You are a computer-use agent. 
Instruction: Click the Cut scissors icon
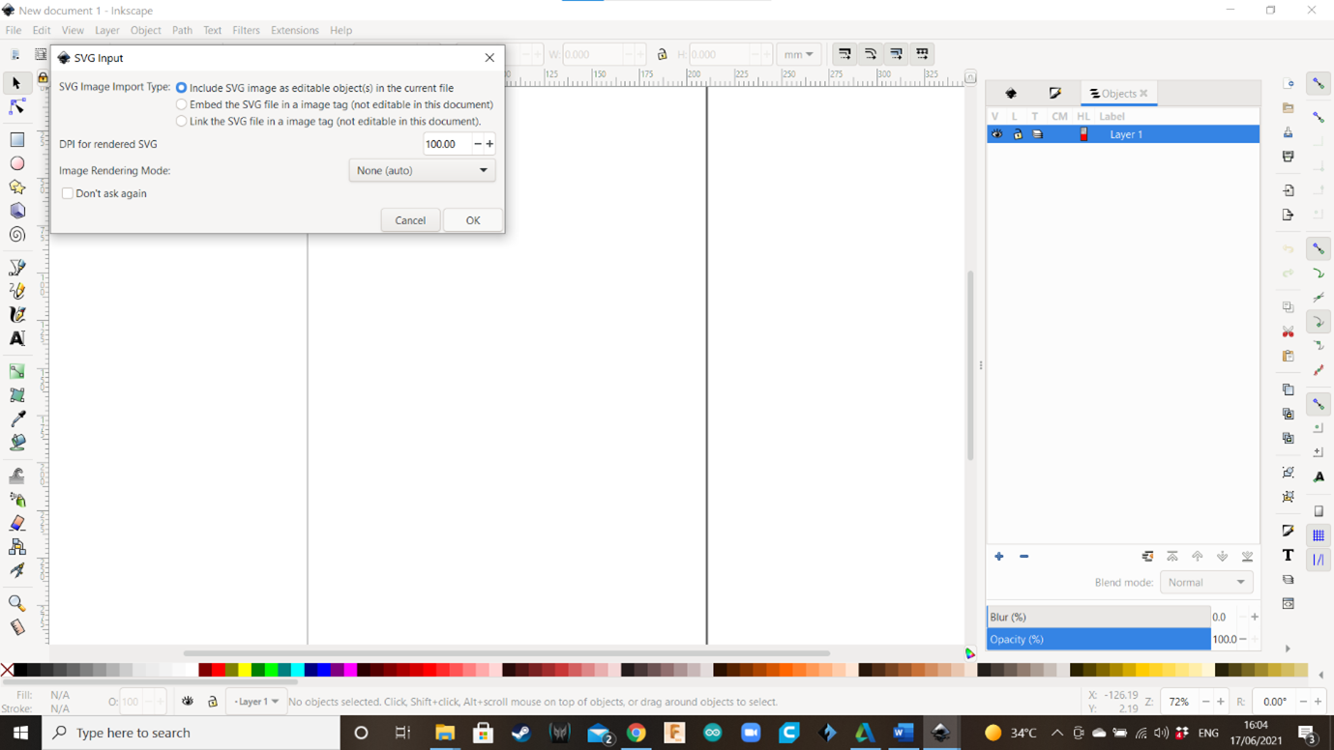coord(1288,332)
